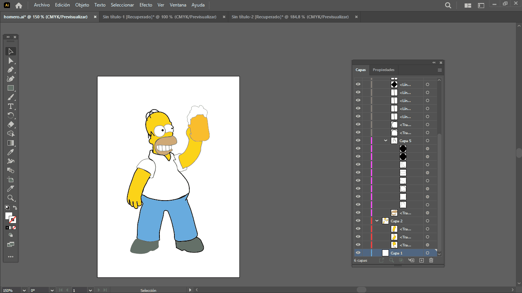Click the trash icon to delete layer
The height and width of the screenshot is (293, 522).
431,260
